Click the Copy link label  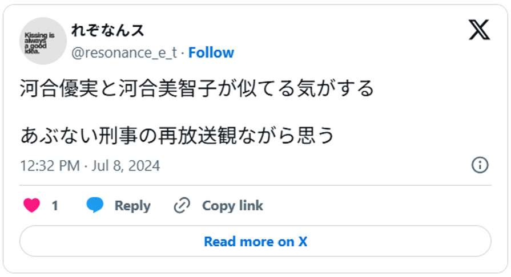tap(232, 206)
